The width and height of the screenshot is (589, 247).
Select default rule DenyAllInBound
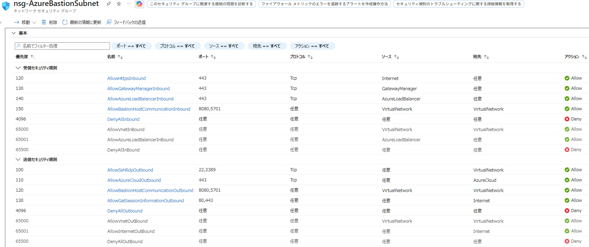click(123, 150)
